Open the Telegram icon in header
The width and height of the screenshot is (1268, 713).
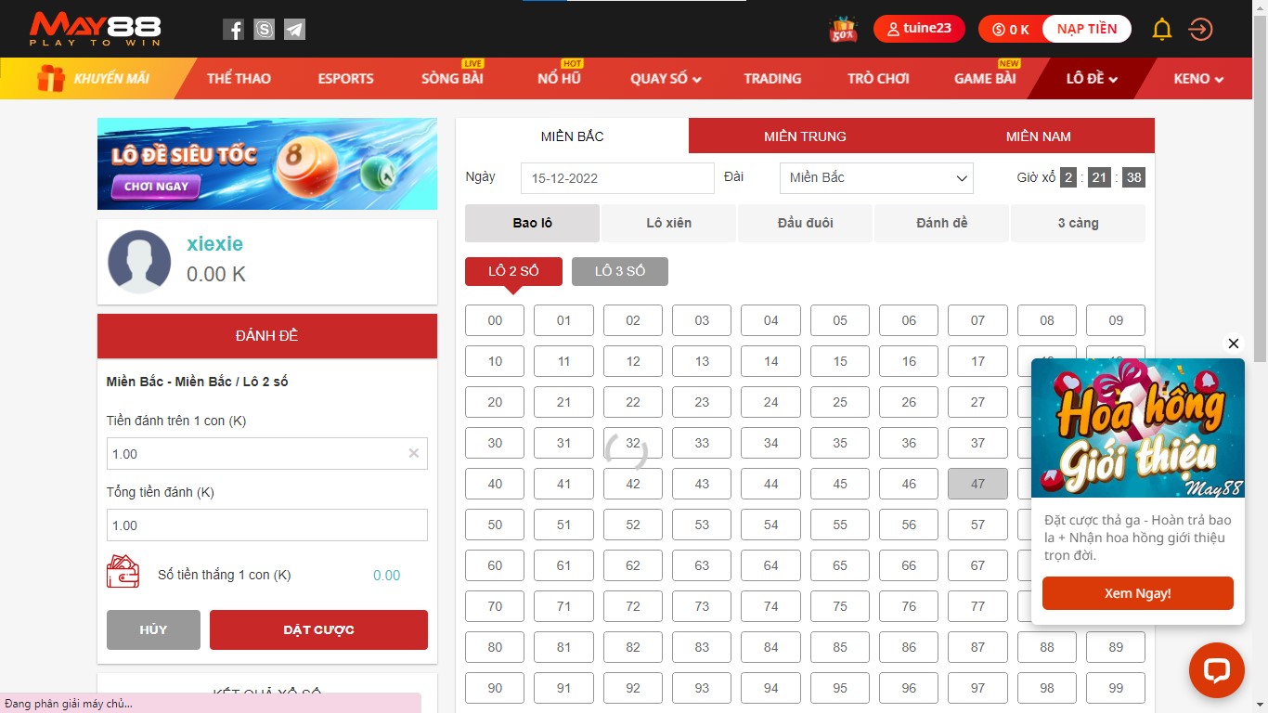[294, 30]
